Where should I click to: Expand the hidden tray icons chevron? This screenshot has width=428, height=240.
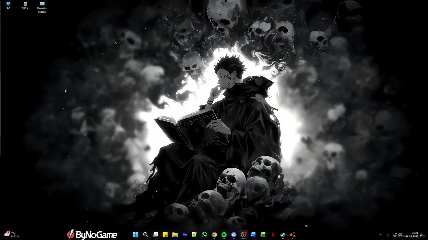380,235
